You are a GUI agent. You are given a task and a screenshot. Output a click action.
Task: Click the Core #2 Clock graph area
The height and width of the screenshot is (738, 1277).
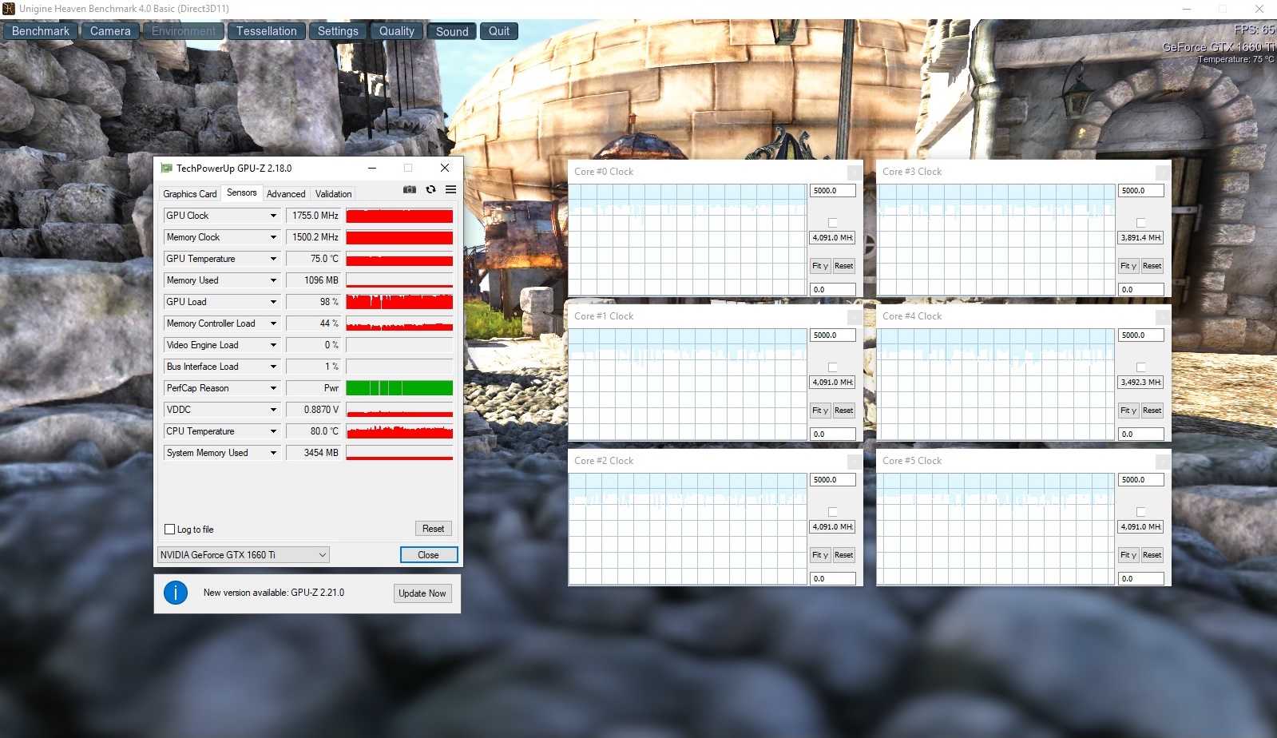[x=688, y=529]
